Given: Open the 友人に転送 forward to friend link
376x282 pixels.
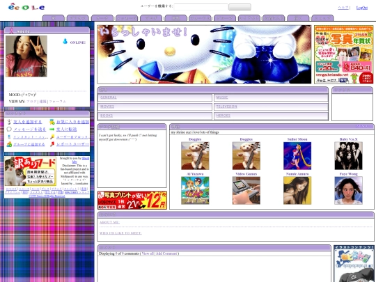Looking at the screenshot, I should [x=66, y=130].
